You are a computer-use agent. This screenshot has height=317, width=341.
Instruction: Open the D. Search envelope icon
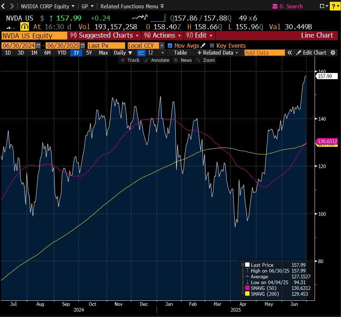(x=275, y=7)
